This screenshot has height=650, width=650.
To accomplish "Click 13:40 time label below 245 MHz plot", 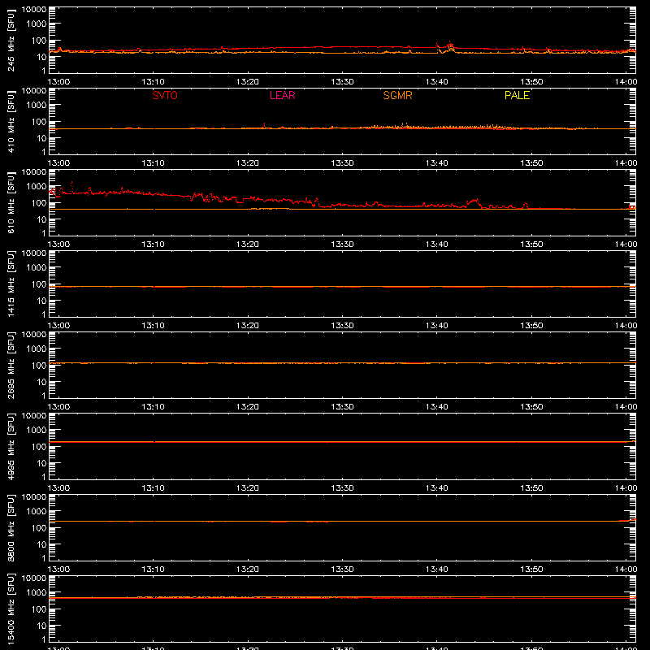I will pos(437,82).
